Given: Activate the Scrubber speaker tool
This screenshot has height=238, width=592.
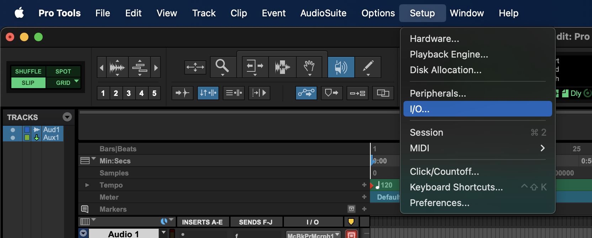Looking at the screenshot, I should coord(341,67).
